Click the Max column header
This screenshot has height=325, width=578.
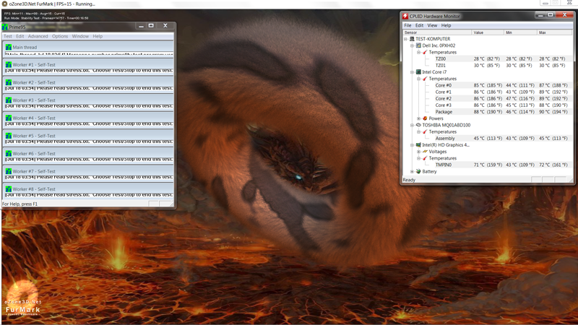[554, 32]
